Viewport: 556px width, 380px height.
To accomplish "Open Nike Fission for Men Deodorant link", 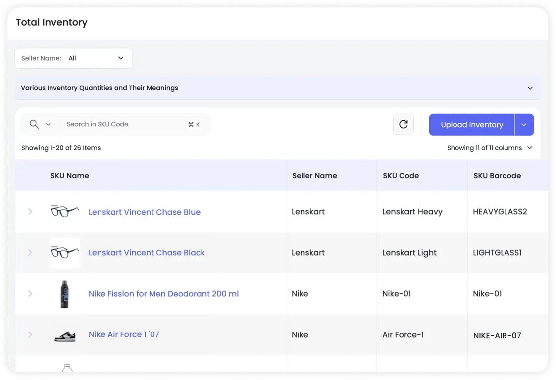I will tap(163, 294).
